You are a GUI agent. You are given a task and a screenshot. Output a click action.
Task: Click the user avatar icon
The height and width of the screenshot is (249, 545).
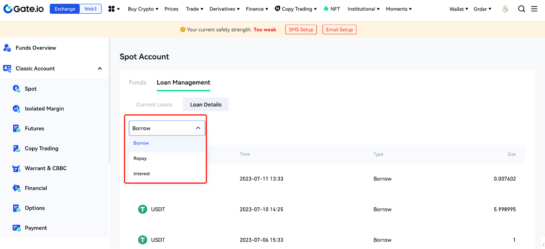tap(505, 9)
